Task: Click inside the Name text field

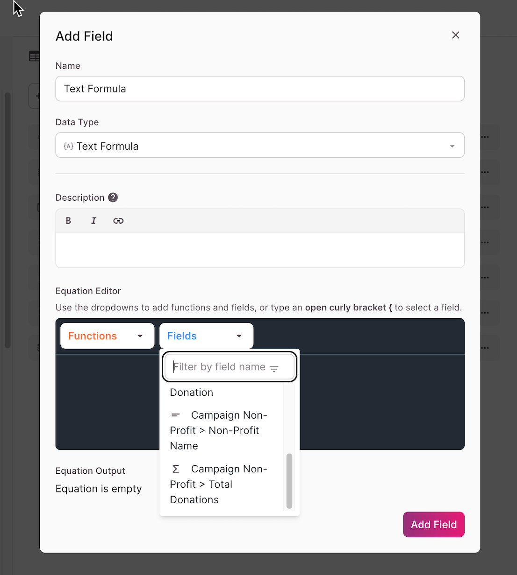Action: coord(260,89)
